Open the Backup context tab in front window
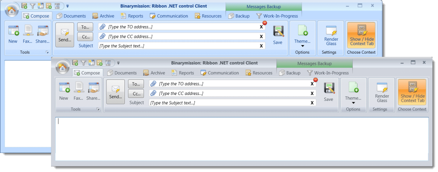Image resolution: width=438 pixels, height=172 pixels. [290, 73]
